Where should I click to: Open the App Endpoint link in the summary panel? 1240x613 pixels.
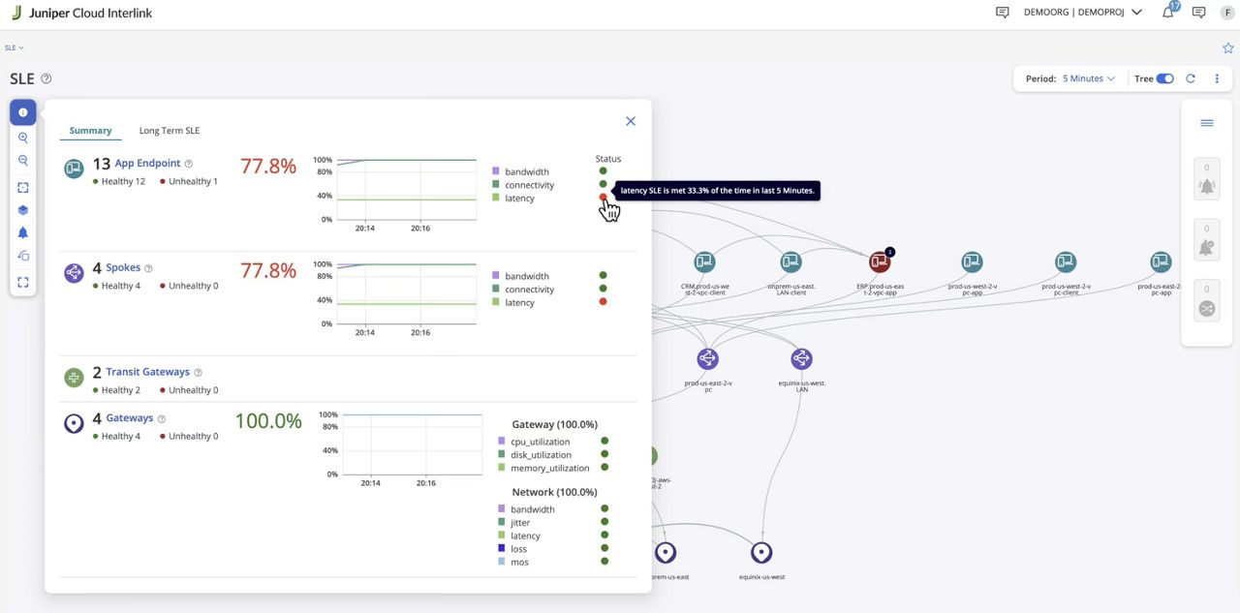[147, 163]
